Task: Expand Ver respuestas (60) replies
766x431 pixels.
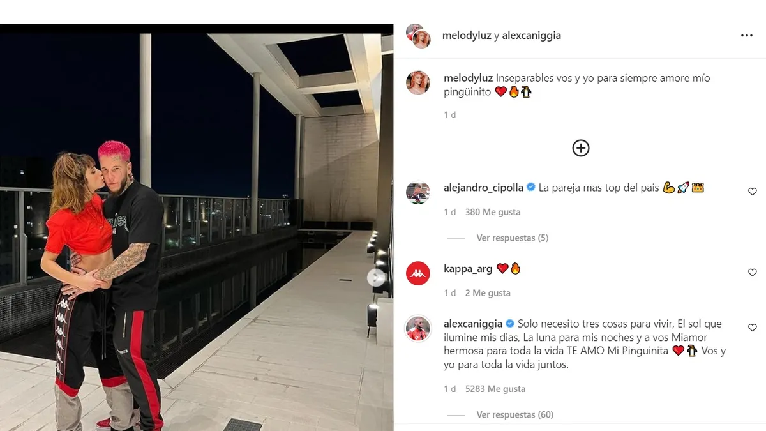Action: point(515,415)
